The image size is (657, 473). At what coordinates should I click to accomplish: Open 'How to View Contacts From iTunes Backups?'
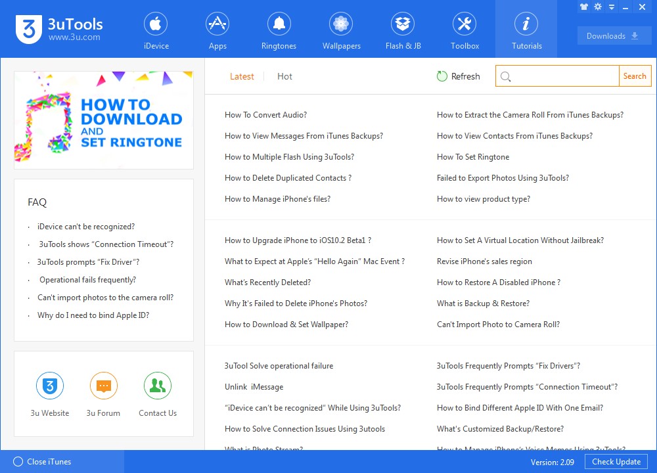pyautogui.click(x=514, y=136)
